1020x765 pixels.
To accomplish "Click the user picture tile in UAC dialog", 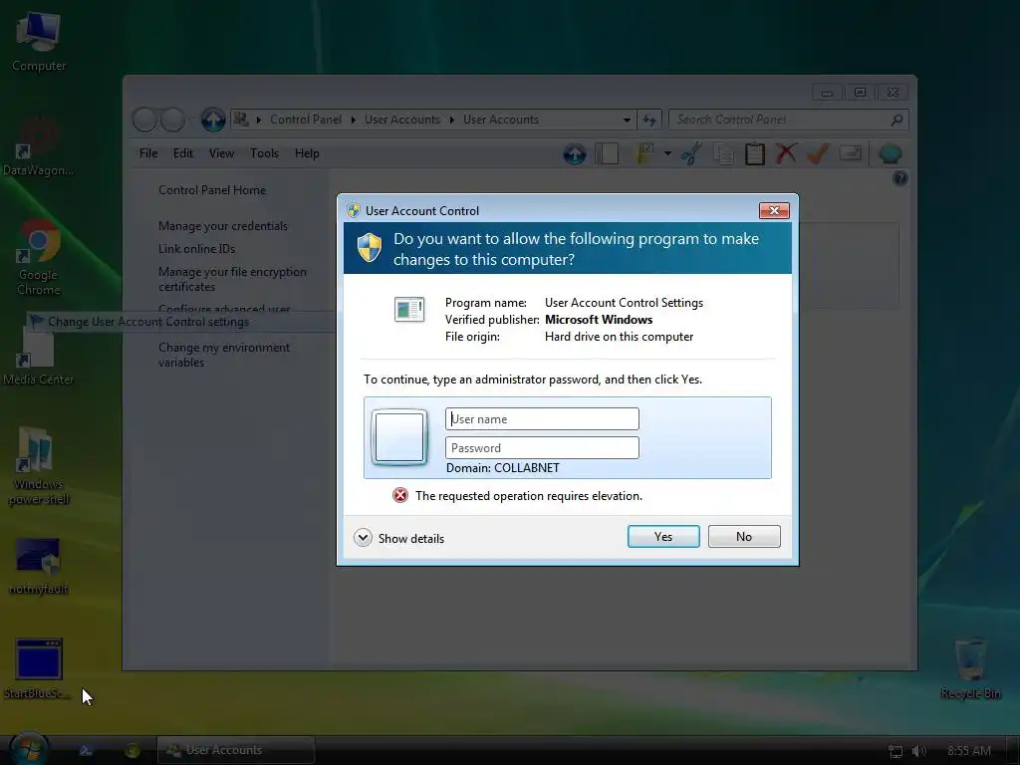I will pos(399,437).
